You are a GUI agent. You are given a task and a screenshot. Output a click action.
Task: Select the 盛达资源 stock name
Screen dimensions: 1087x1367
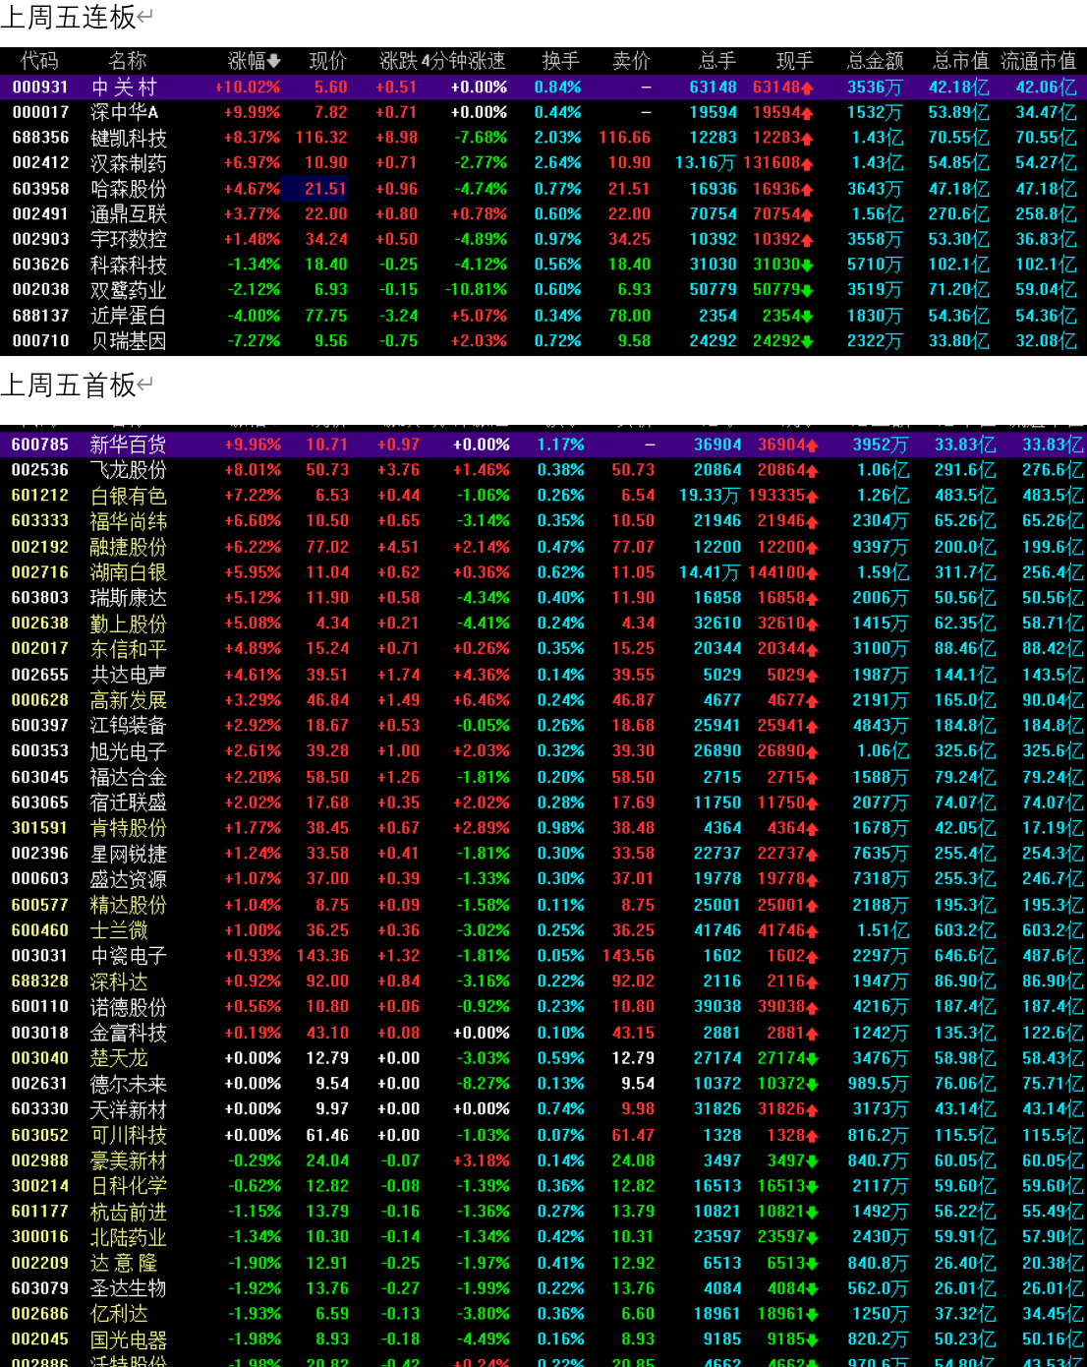point(129,879)
